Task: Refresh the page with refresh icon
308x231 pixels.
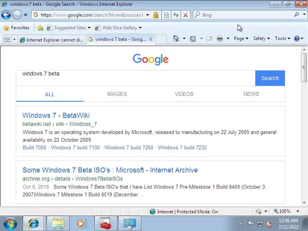Action: click(176, 15)
